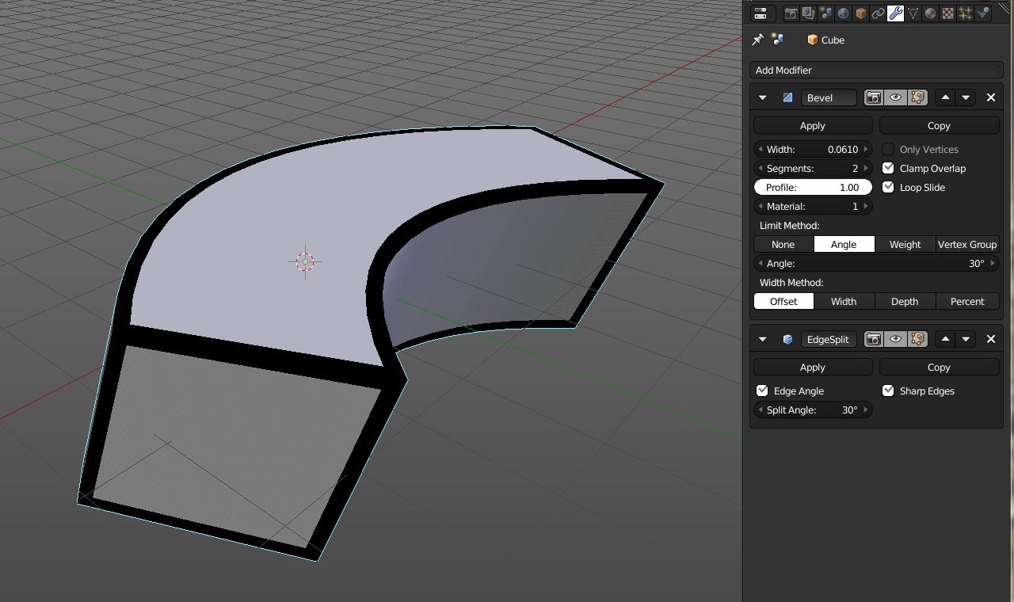The height and width of the screenshot is (602, 1014).
Task: Set Width Method to Width
Action: tap(844, 301)
